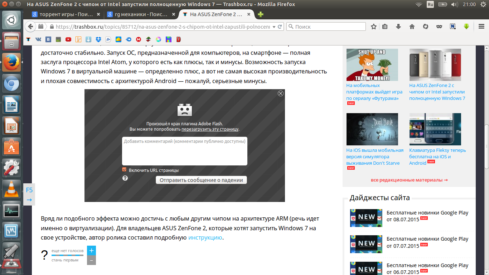Click the green download arrow extension icon
Image resolution: width=489 pixels, height=275 pixels.
point(466,26)
